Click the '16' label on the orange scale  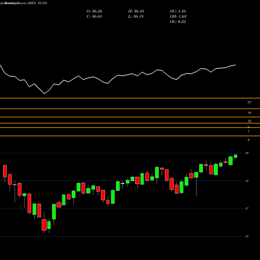249,113
